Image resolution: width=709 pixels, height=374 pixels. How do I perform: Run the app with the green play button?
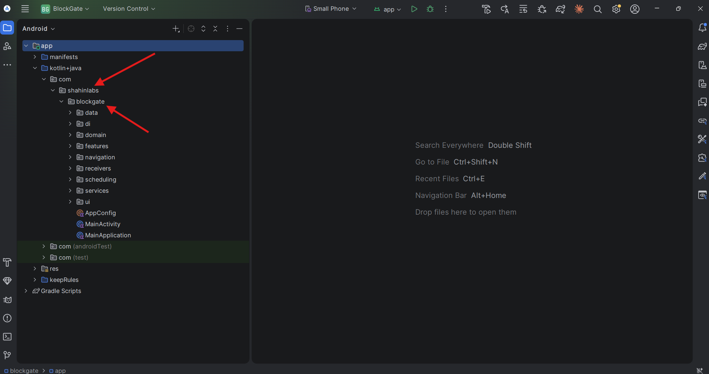point(414,9)
